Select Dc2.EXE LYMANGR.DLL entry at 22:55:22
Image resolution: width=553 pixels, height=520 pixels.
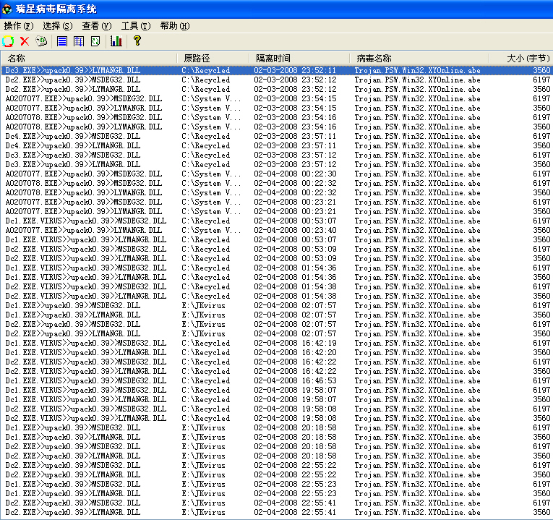[73, 475]
